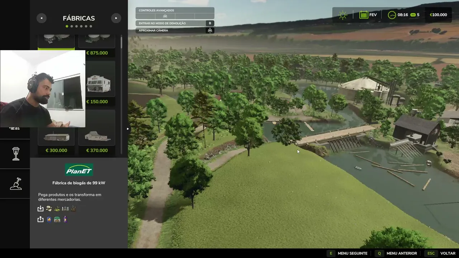Select the €875.000 factory thumbnail
This screenshot has height=258, width=459.
pos(97,41)
